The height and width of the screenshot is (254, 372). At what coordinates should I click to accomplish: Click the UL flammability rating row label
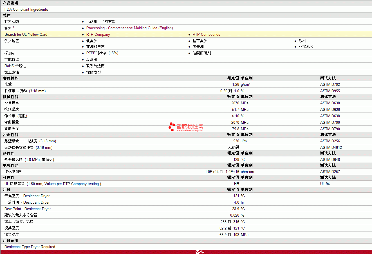point(53,184)
